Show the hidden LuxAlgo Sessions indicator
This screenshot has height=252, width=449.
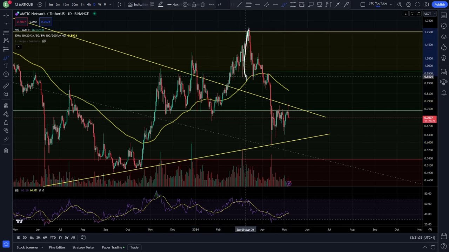[x=44, y=41]
